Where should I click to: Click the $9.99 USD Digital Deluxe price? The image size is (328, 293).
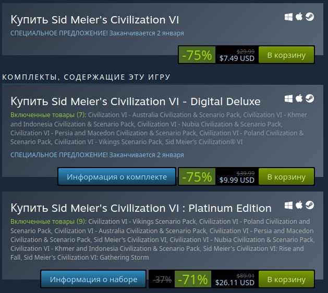coord(237,180)
